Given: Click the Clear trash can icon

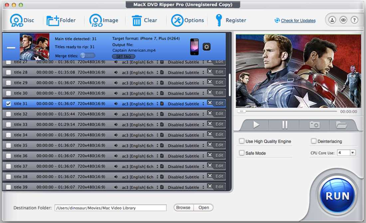Looking at the screenshot, I should point(137,21).
